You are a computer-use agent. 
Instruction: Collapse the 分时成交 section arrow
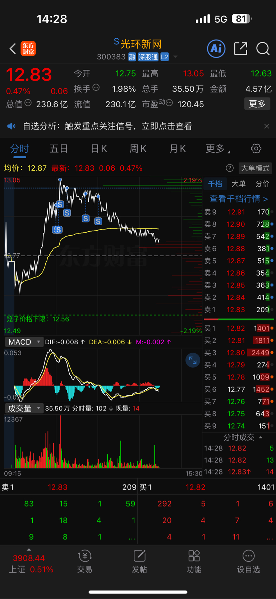[x=261, y=437]
